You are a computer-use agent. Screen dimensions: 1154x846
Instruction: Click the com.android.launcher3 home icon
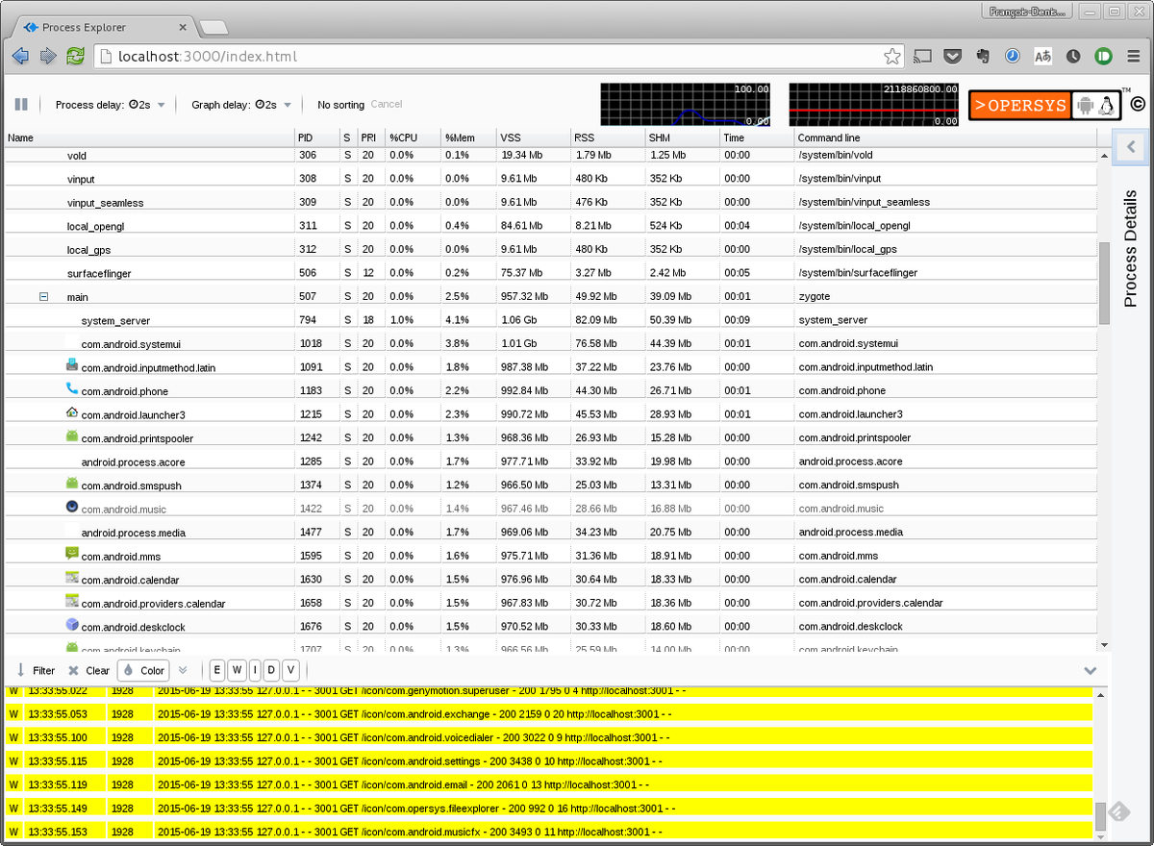tap(72, 412)
